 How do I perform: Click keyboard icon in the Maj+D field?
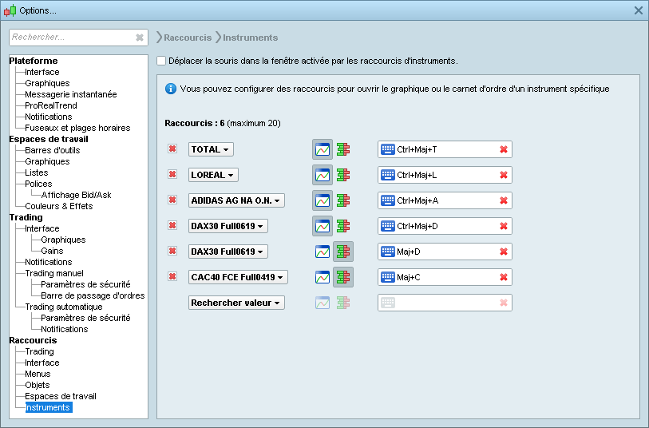coord(388,252)
